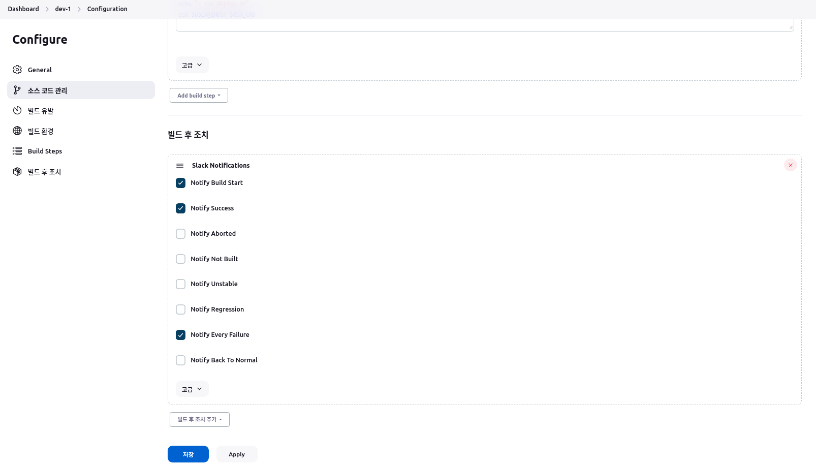Open dev-1 breadcrumb link
Screen dimensions: 816x465
coord(63,9)
